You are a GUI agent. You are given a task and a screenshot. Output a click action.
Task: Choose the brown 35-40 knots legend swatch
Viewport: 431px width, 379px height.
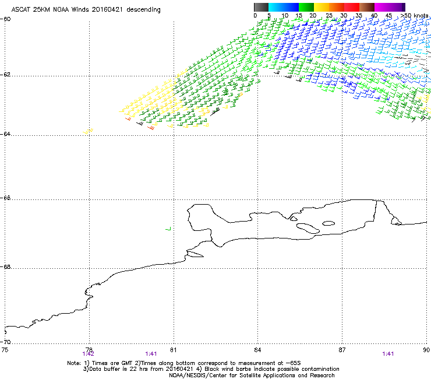(367, 7)
